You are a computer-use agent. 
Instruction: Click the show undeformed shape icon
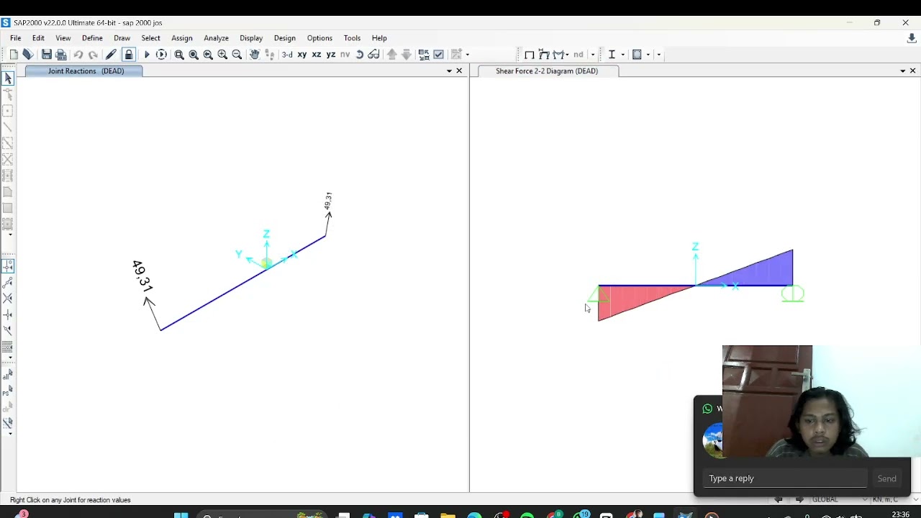(x=529, y=55)
